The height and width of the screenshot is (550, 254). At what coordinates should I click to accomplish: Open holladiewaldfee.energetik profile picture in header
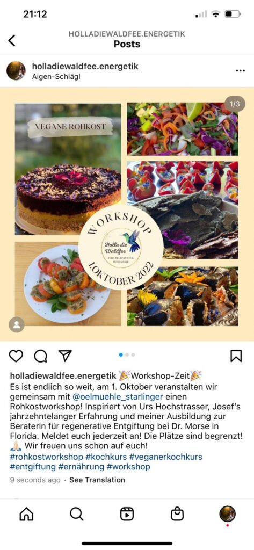(x=16, y=70)
